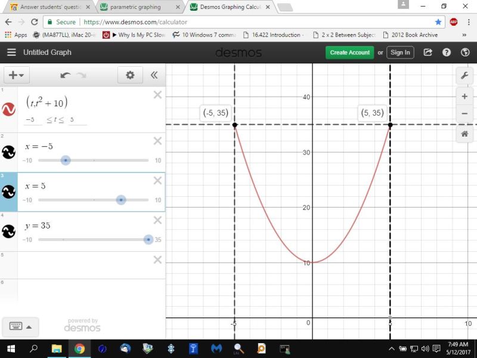Open the Desmos hamburger menu

[x=11, y=53]
